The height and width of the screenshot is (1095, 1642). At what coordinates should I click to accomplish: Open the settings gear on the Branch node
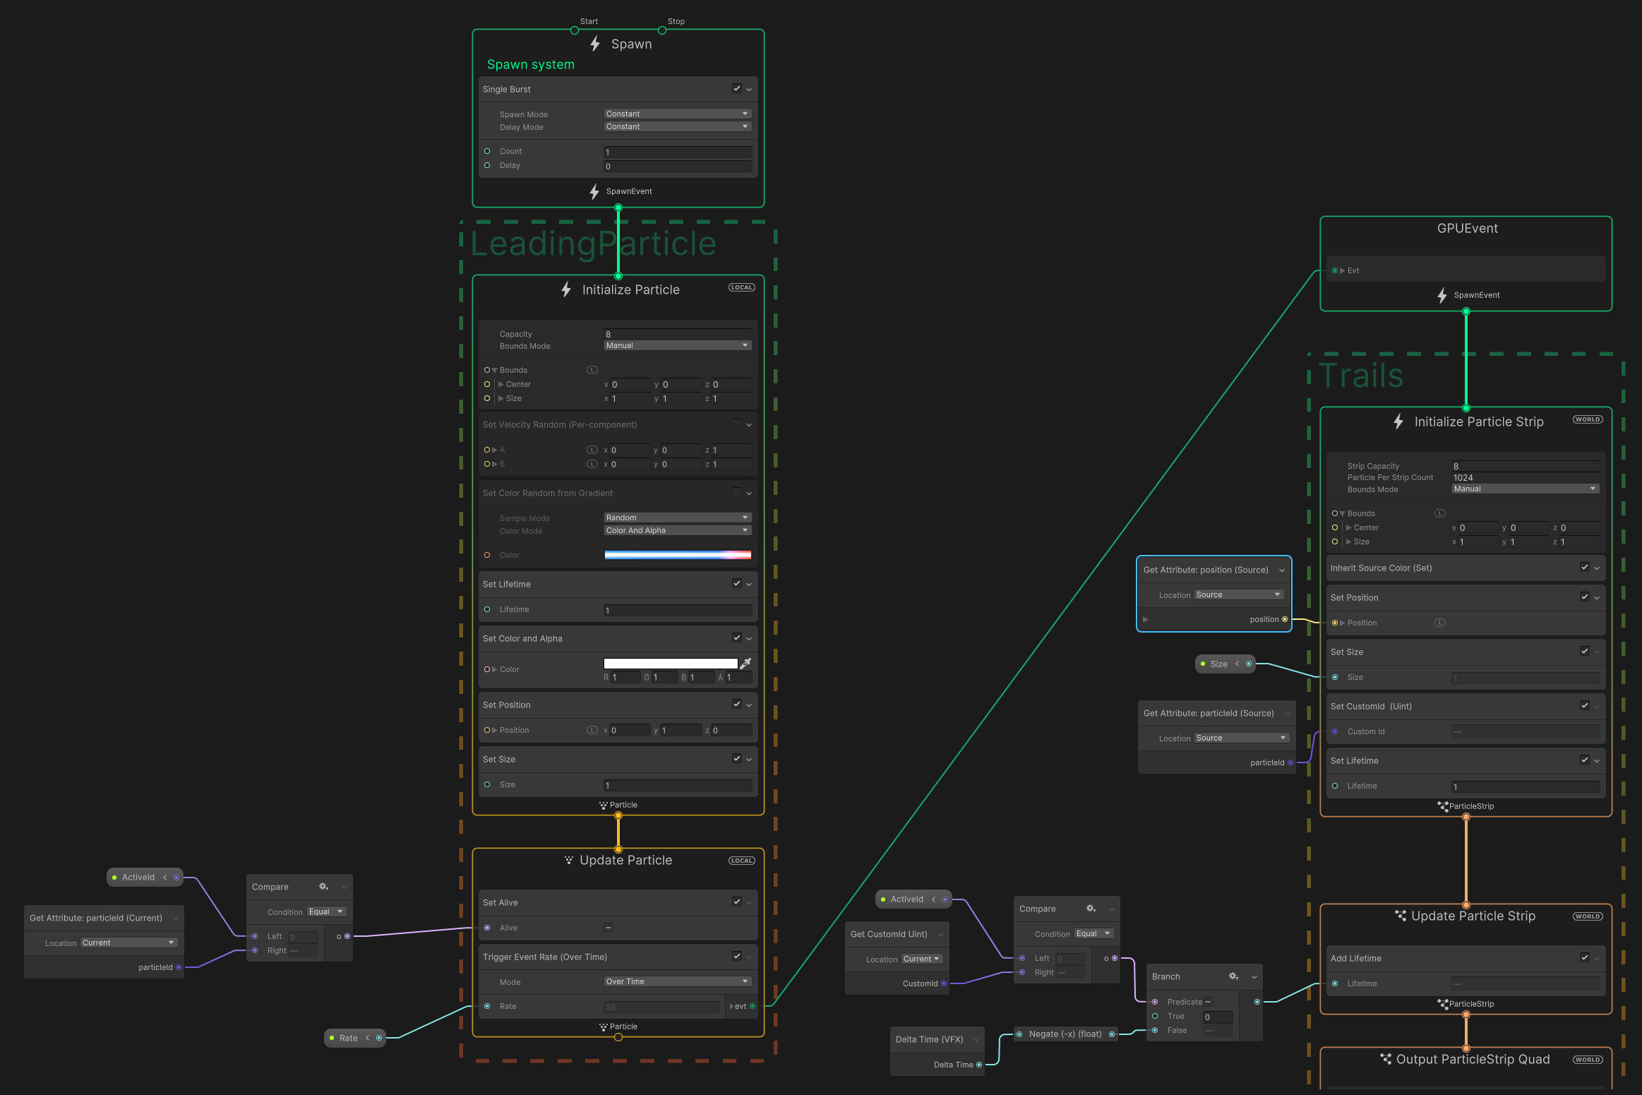(1234, 976)
